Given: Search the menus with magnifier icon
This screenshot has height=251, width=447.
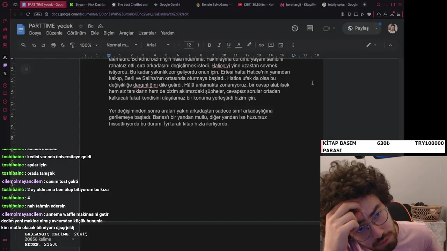Looking at the screenshot, I should (23, 45).
